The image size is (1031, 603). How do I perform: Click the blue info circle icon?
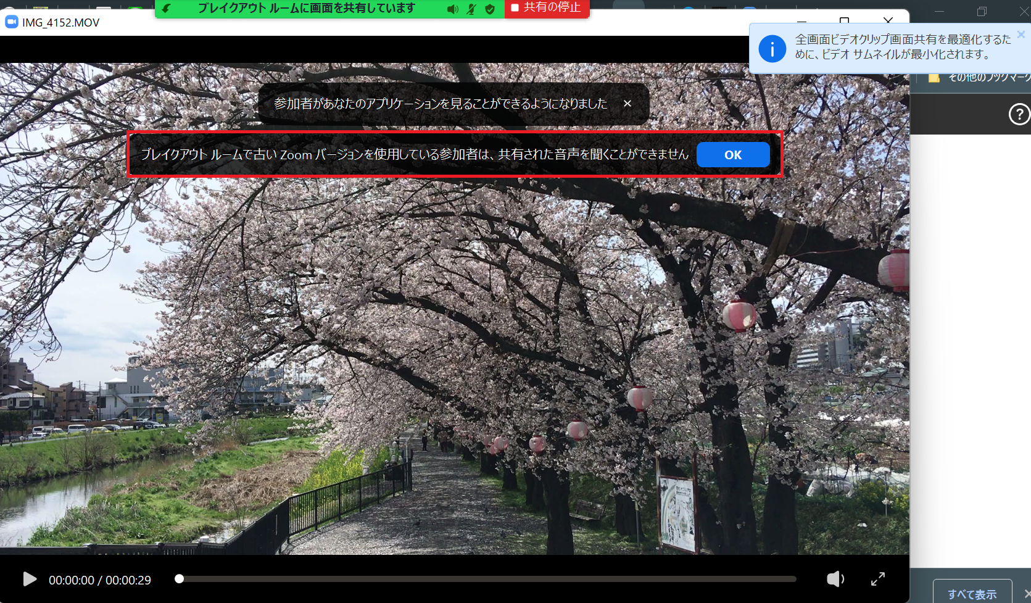click(x=772, y=49)
